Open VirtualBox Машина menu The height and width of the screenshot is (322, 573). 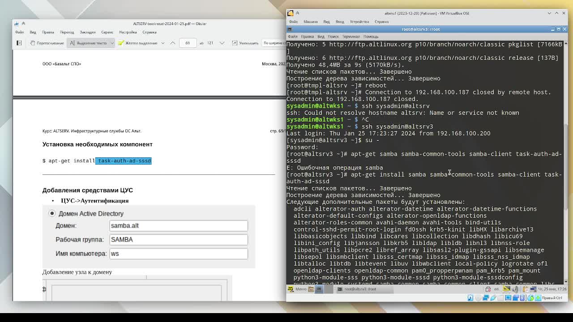coord(310,21)
